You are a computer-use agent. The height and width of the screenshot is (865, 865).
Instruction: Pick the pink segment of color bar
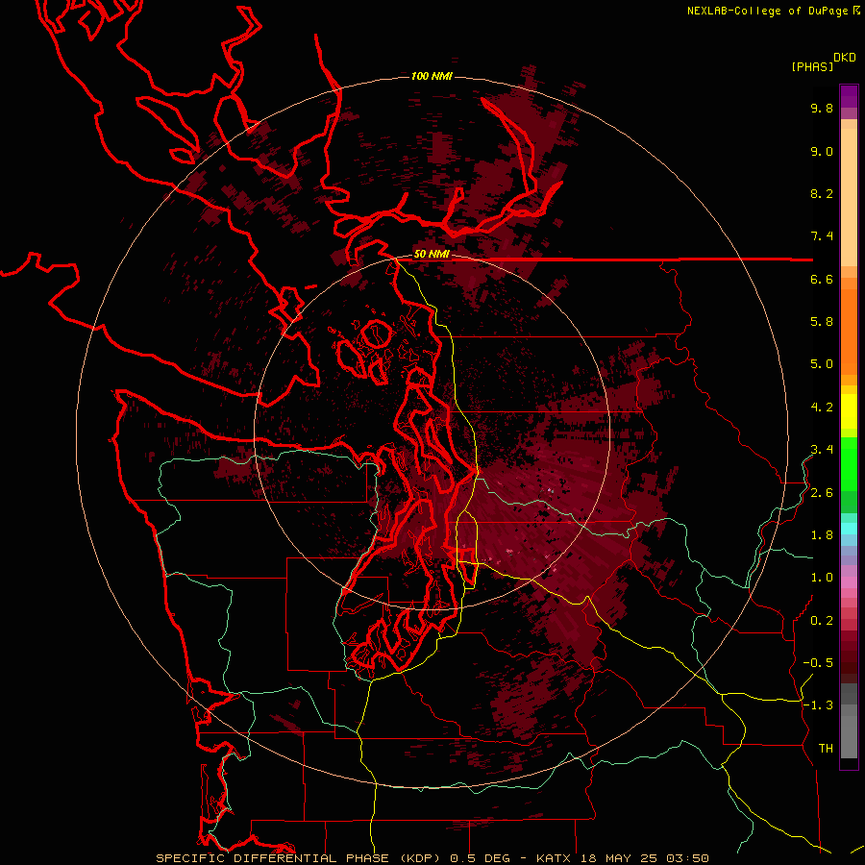coord(849,582)
